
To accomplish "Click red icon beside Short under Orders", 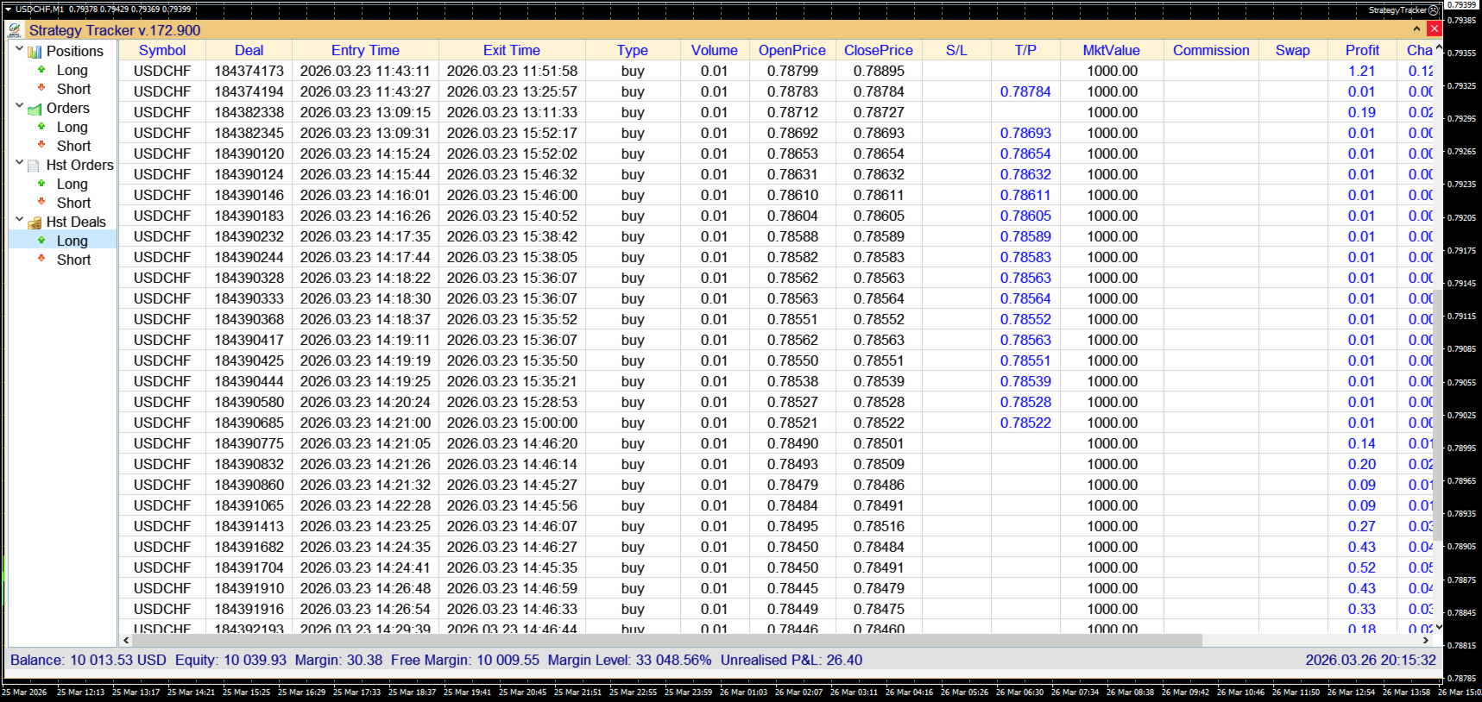I will (x=41, y=145).
